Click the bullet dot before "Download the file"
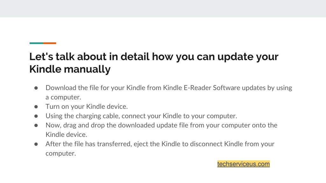326x183 pixels. coord(36,88)
